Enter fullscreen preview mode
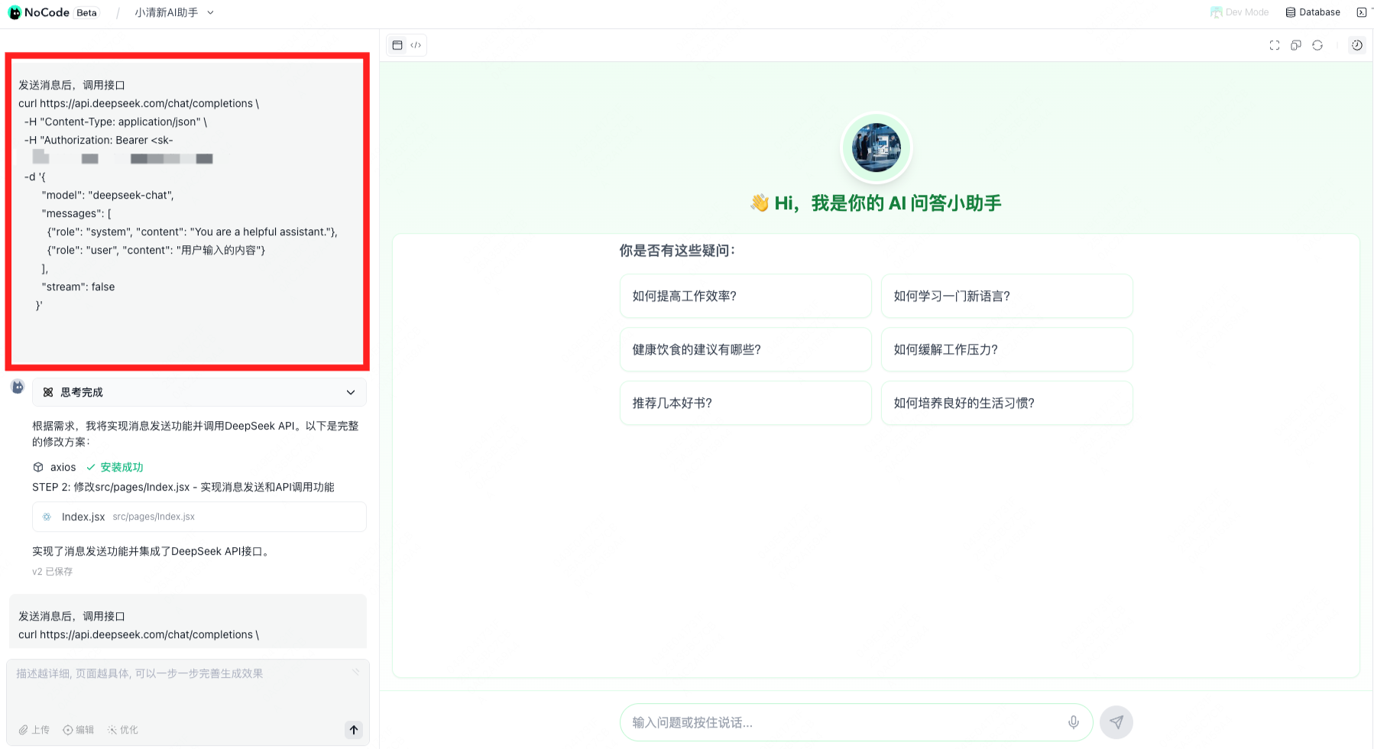 (1274, 45)
